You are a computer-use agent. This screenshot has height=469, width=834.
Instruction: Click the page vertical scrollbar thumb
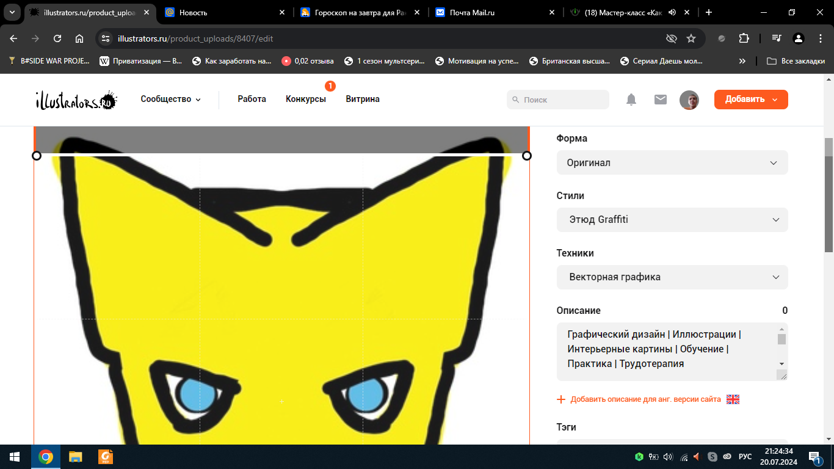(x=829, y=194)
